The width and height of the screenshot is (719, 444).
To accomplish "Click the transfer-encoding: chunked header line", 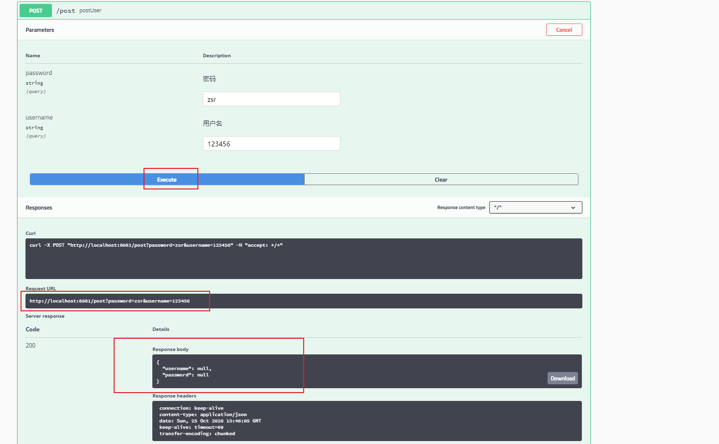I will pos(197,434).
